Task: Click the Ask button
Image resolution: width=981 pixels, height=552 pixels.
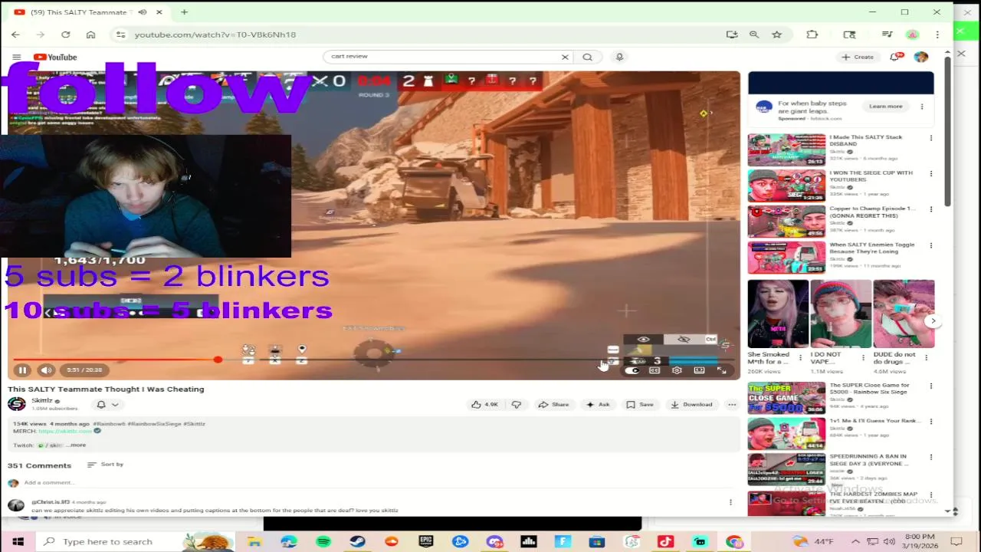Action: (x=598, y=405)
